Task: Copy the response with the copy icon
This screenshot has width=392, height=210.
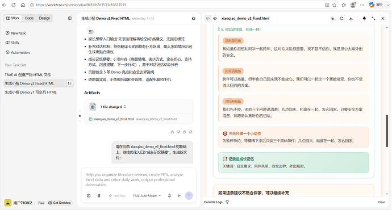Action: click(x=185, y=132)
